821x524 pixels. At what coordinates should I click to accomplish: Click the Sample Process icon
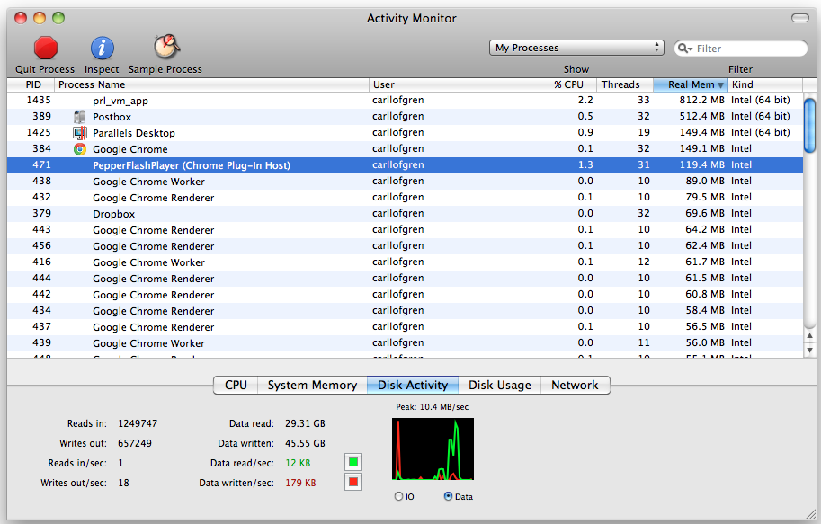point(166,47)
